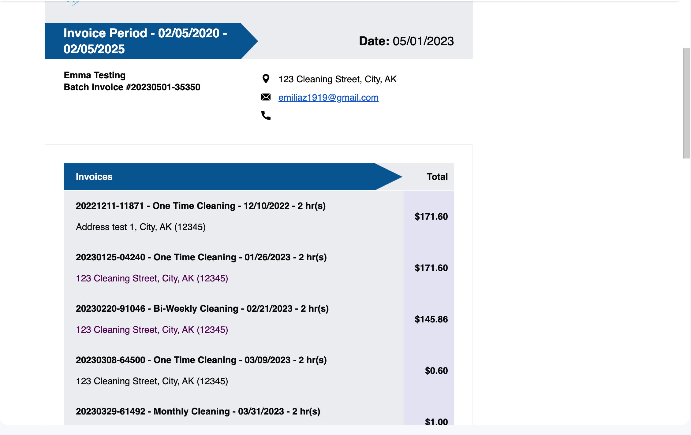
Task: Click the vertical page scrollbar
Action: point(686,103)
